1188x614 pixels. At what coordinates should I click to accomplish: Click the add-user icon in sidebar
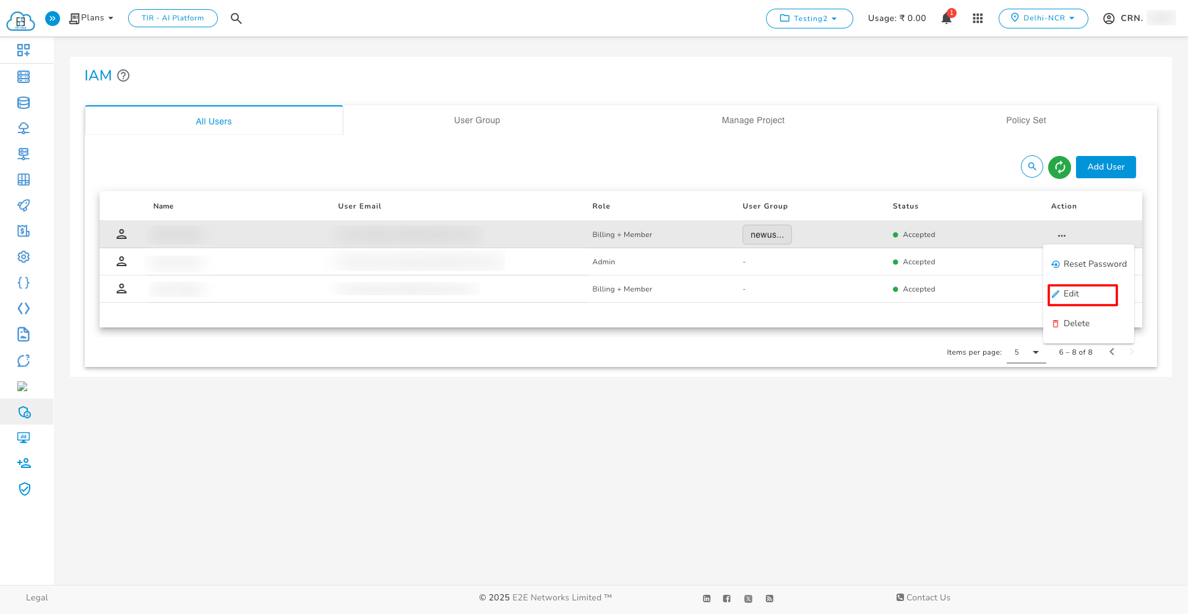(x=24, y=463)
